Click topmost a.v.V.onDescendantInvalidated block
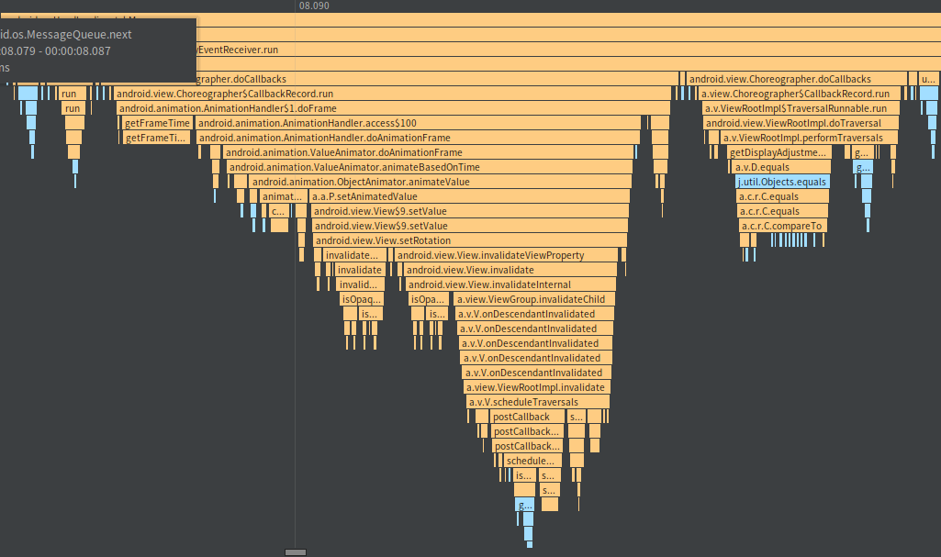Screen dimensions: 941x557 tap(534, 314)
